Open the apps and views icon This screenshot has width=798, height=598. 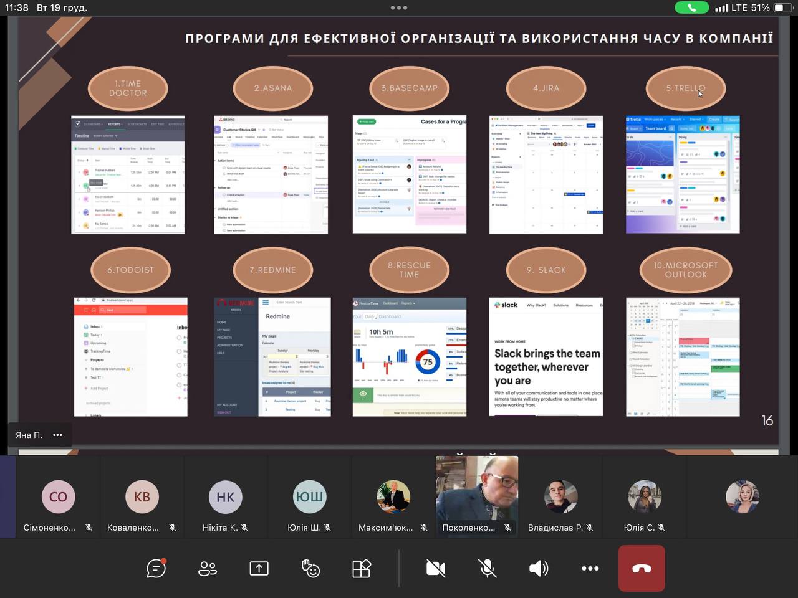[362, 568]
